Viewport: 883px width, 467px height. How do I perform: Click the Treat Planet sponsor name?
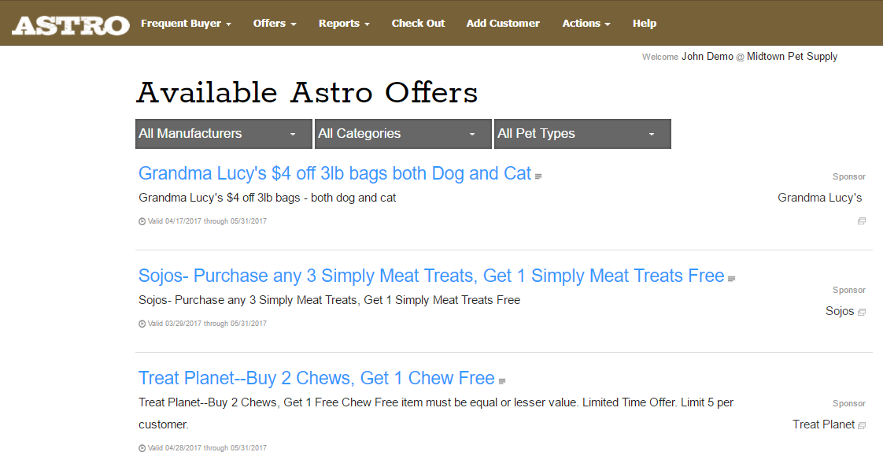tap(823, 424)
